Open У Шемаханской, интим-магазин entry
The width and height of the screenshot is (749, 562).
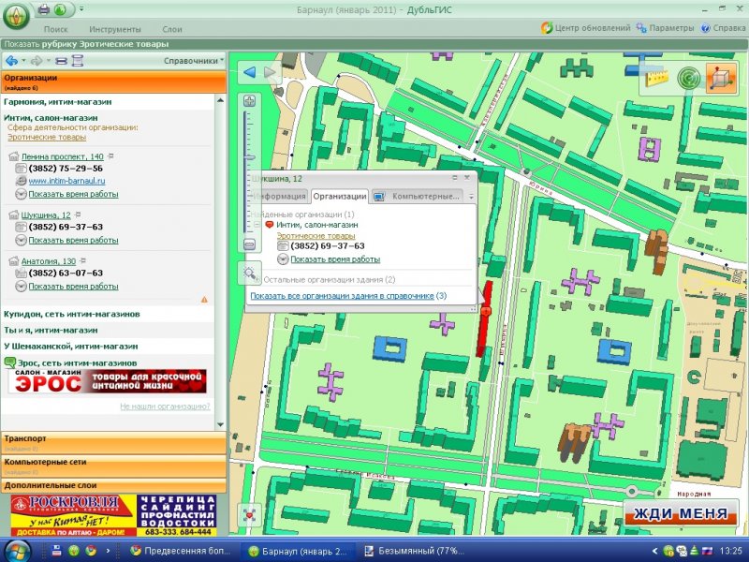pyautogui.click(x=71, y=347)
